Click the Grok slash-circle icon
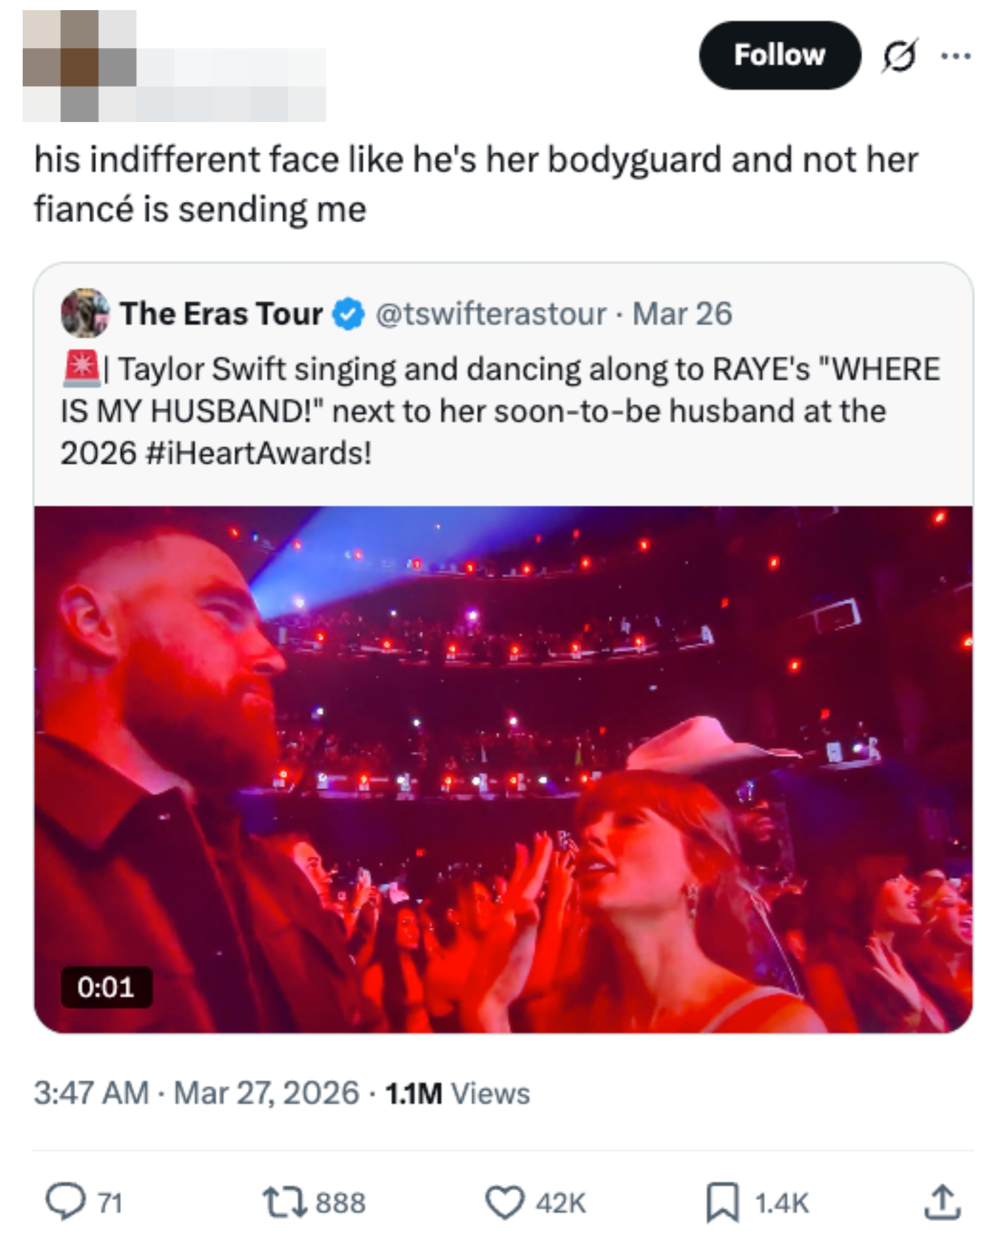 [x=900, y=56]
